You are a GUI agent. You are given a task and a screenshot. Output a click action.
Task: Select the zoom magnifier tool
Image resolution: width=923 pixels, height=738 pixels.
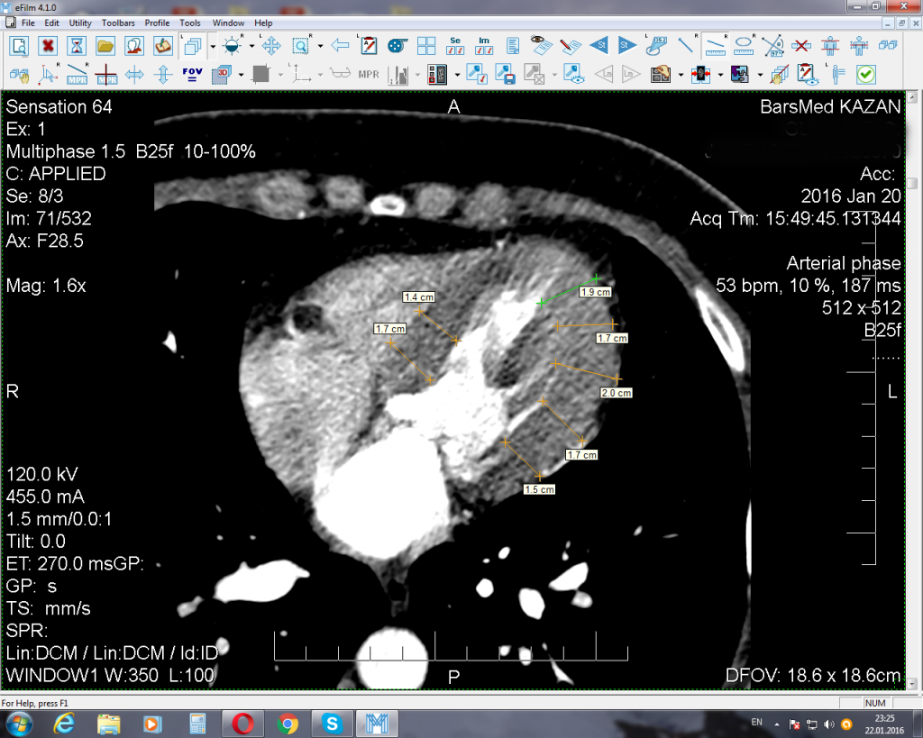(301, 46)
